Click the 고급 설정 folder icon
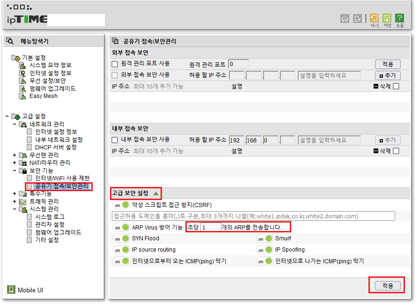419x305 pixels. pos(16,117)
